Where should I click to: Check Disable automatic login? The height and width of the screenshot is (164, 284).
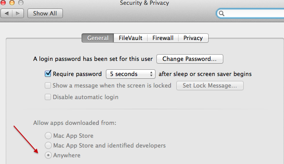tap(48, 97)
